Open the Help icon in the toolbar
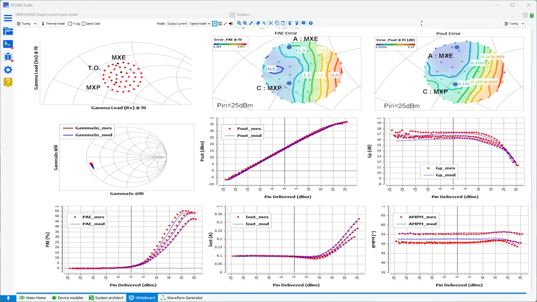 point(310,23)
